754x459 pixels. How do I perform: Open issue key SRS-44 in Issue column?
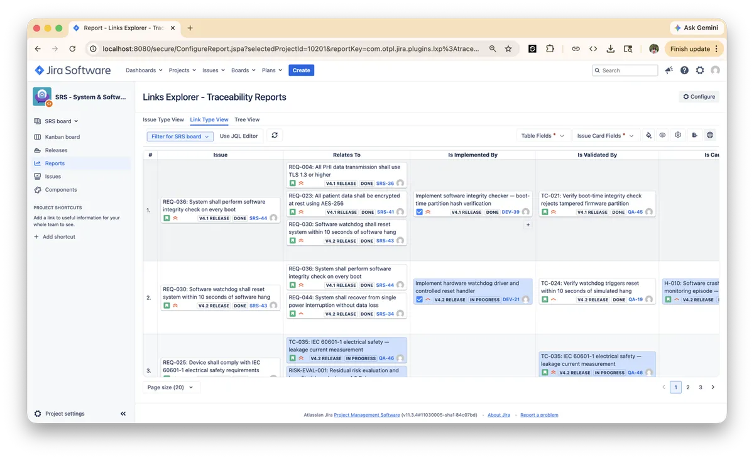point(258,218)
